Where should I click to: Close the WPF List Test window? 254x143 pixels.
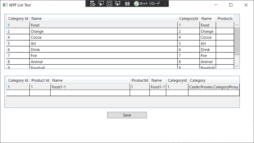pyautogui.click(x=246, y=5)
